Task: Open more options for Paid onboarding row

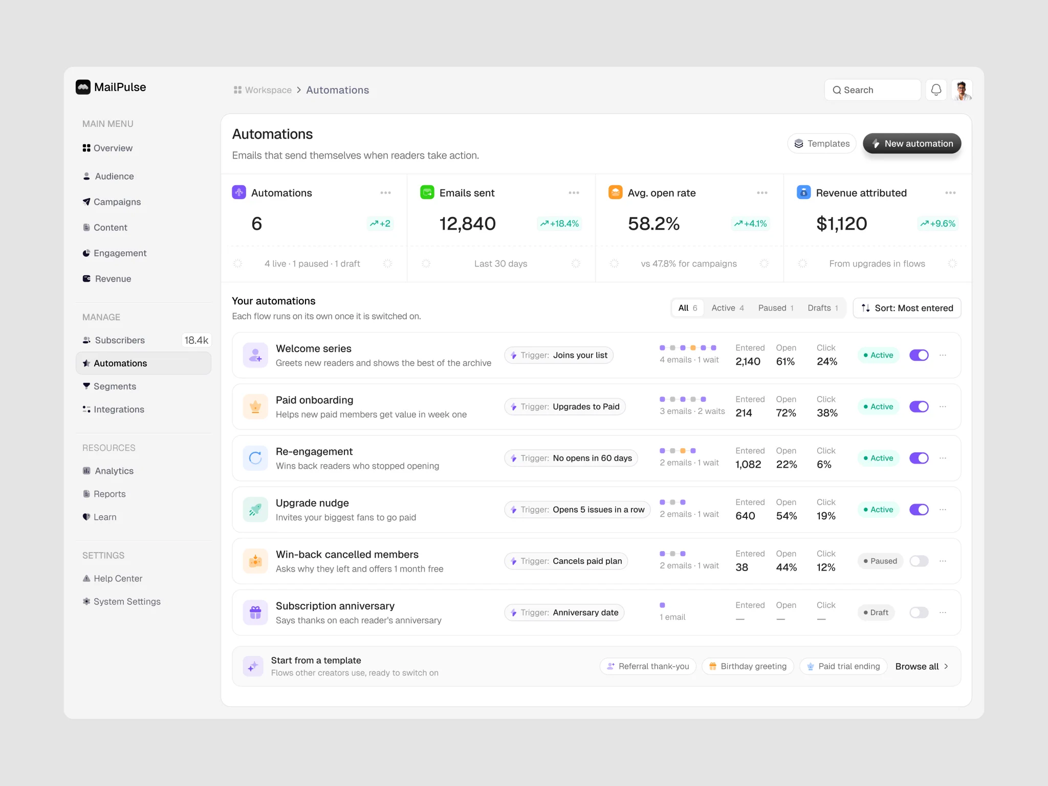Action: click(x=943, y=407)
